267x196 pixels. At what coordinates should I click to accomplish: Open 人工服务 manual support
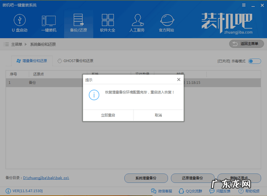[x=137, y=23]
